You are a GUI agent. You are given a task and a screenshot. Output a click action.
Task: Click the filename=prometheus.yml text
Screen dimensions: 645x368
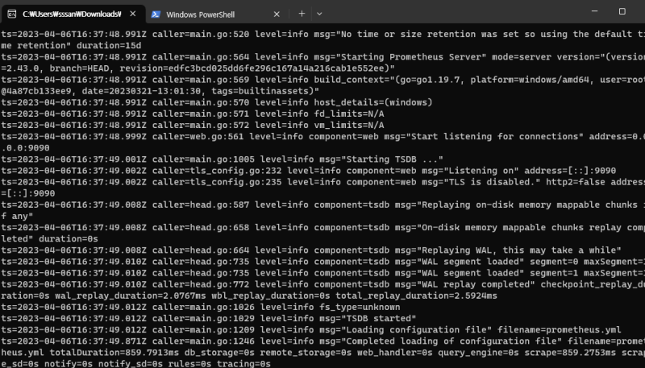pyautogui.click(x=559, y=330)
